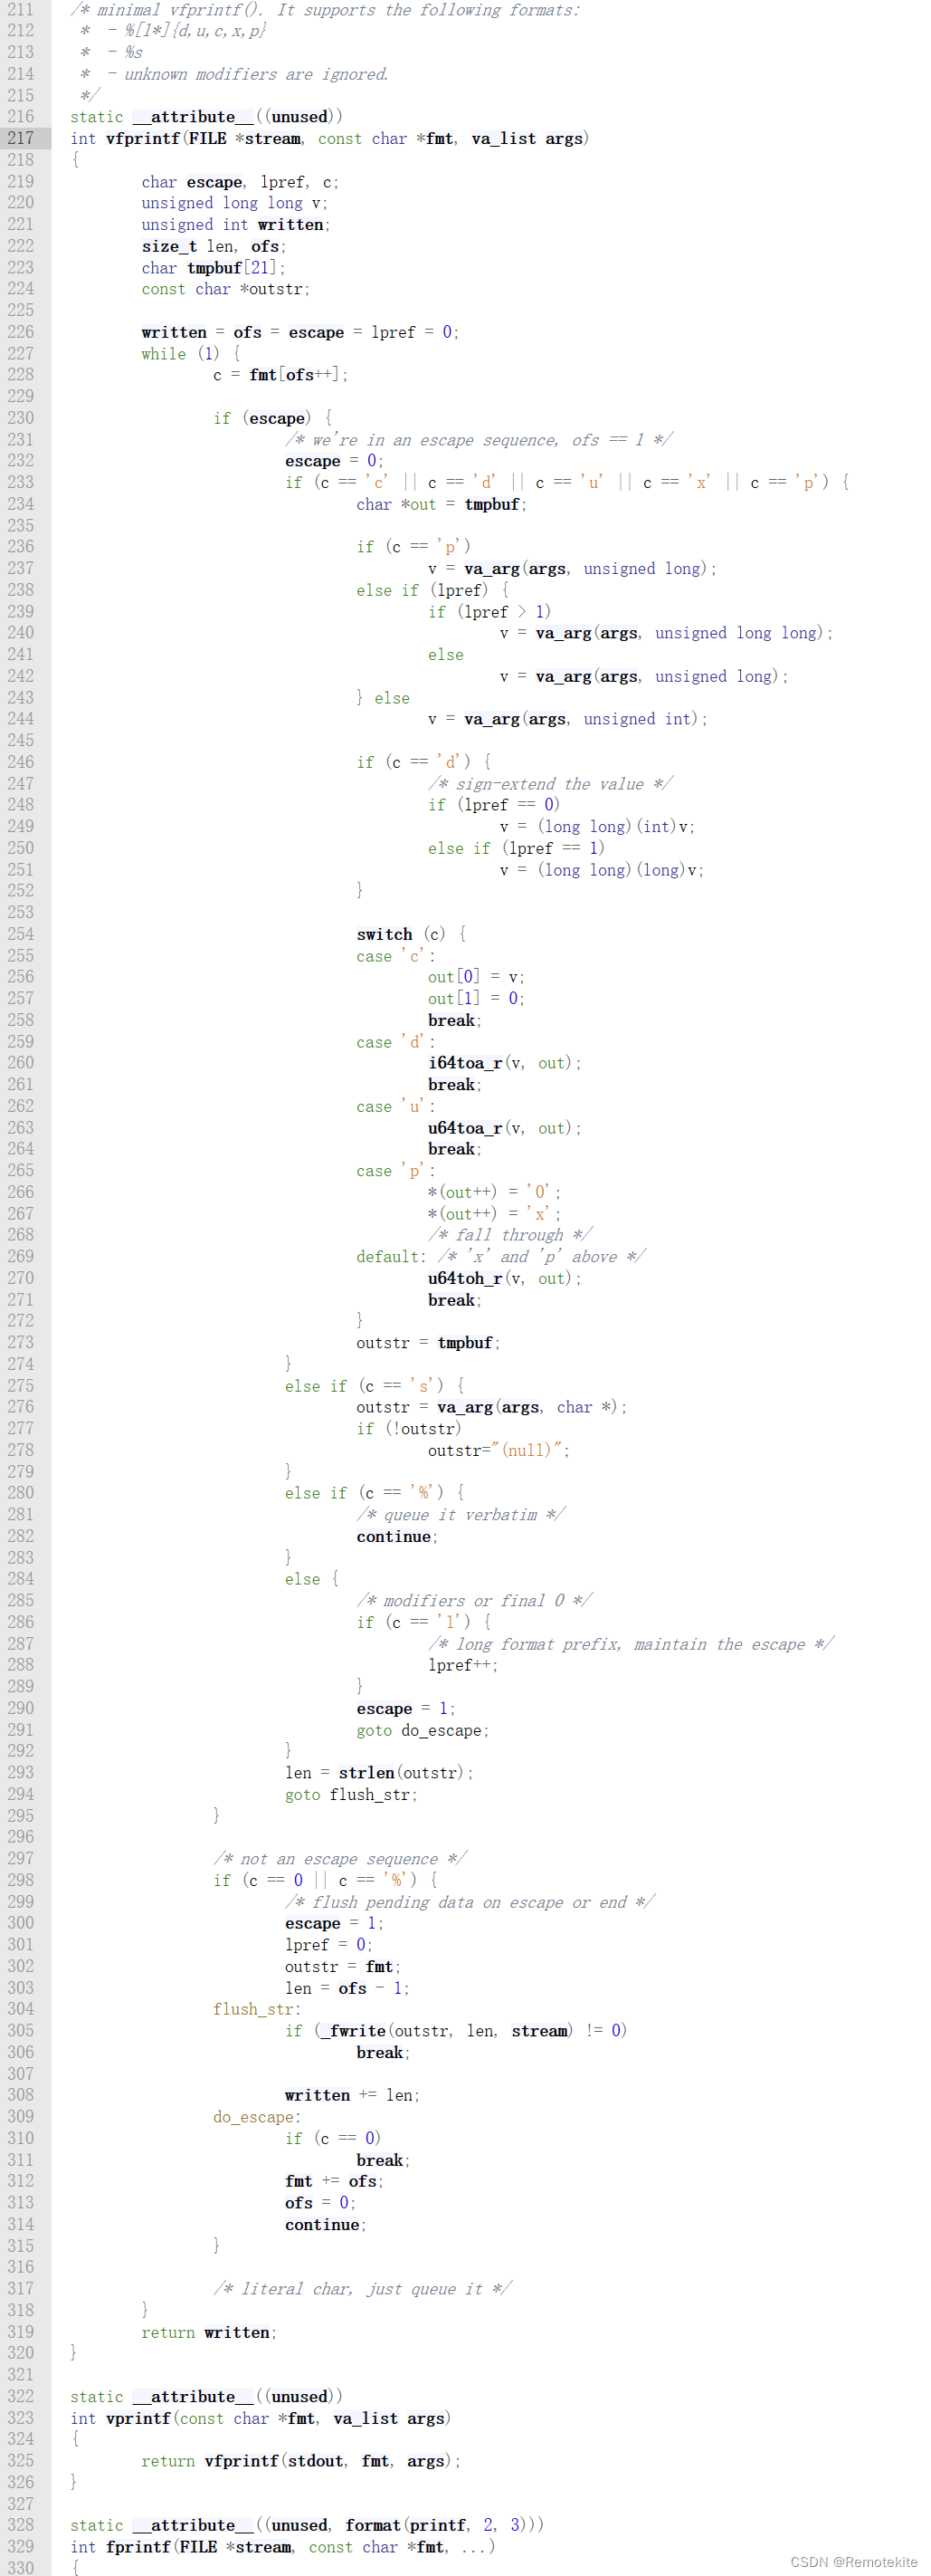Click comment 'modifiers or final 0'
931x2576 pixels.
click(473, 1600)
